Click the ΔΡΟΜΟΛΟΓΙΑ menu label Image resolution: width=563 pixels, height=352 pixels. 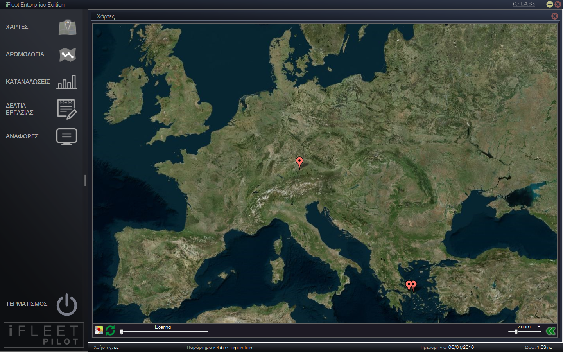[25, 54]
